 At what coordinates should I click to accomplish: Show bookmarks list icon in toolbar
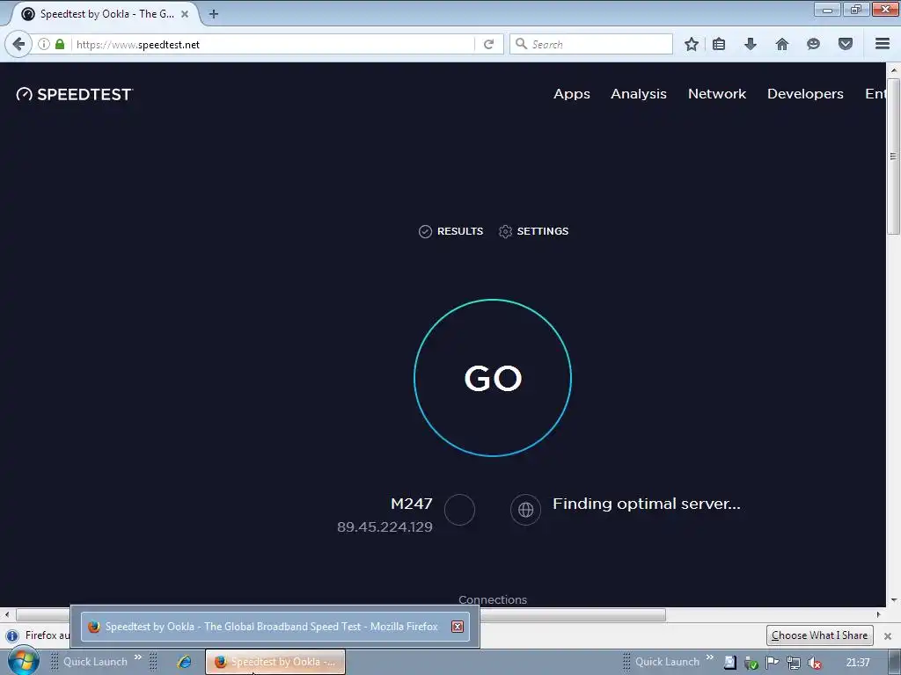(719, 44)
